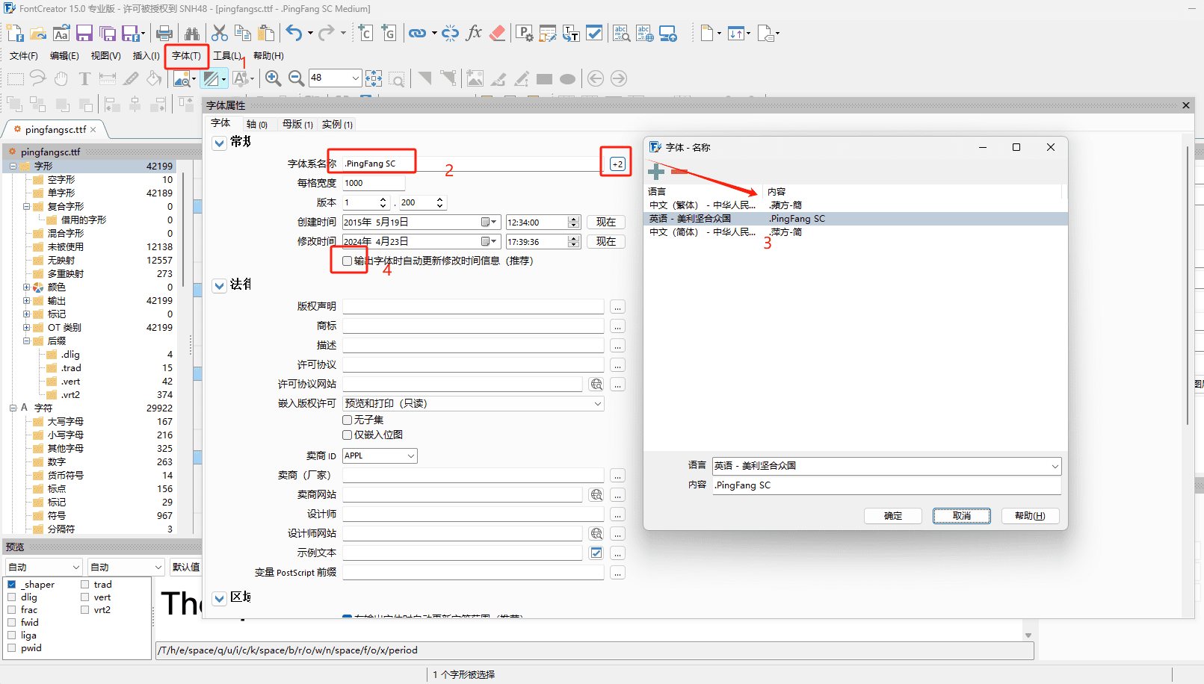Click the Save icon in toolbar
The image size is (1204, 684).
pos(84,34)
